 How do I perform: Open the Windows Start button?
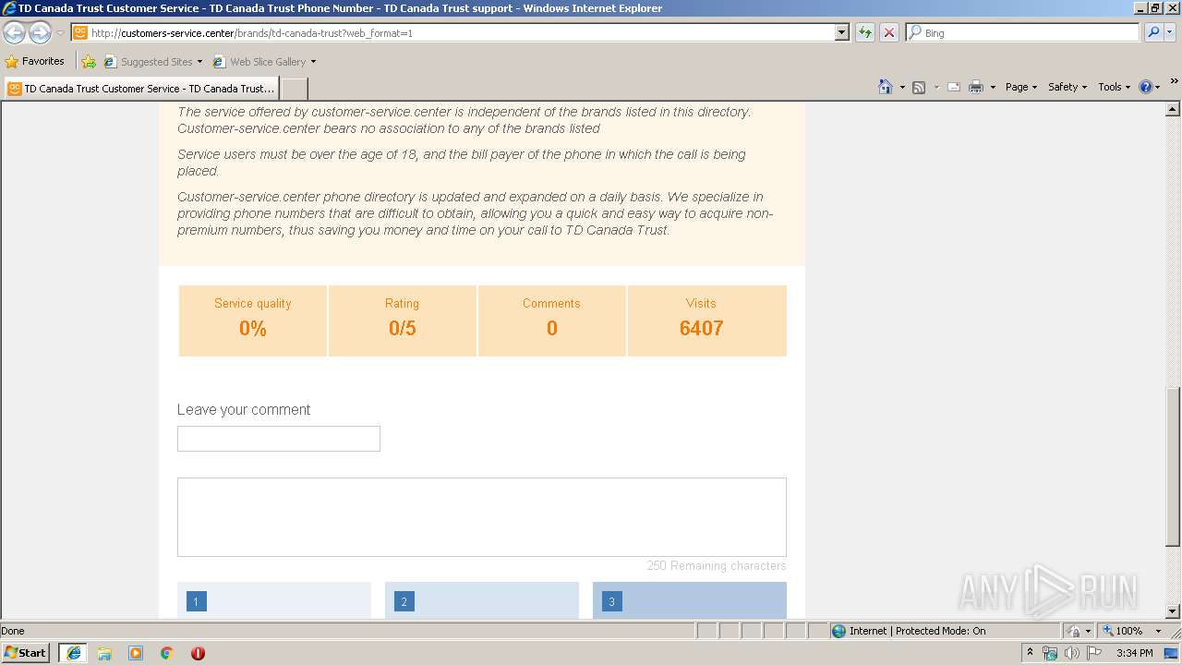tap(26, 652)
